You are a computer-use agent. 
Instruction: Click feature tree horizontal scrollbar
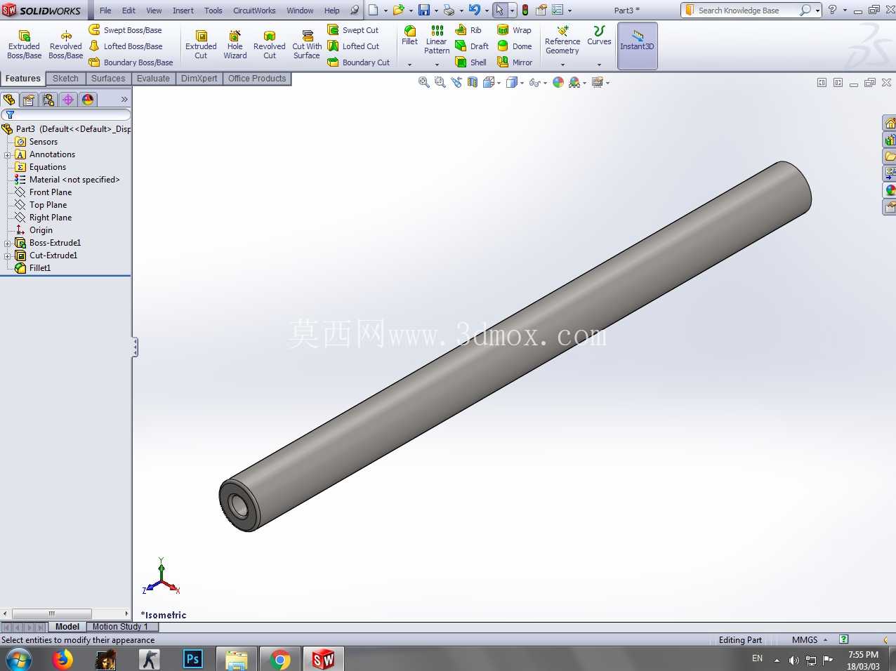tap(66, 613)
